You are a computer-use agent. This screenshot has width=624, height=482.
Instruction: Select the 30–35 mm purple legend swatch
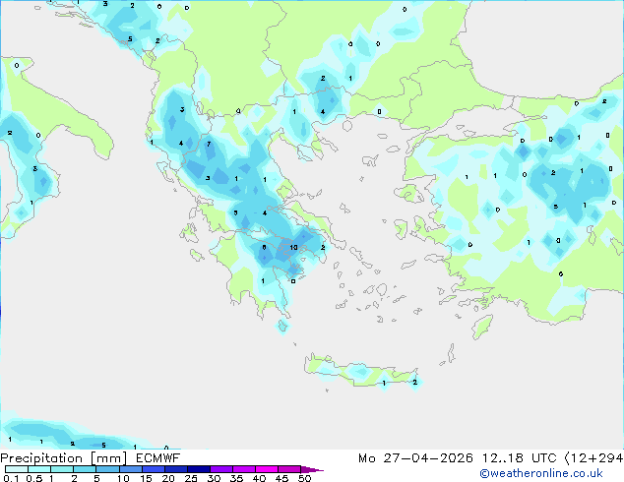pos(221,469)
